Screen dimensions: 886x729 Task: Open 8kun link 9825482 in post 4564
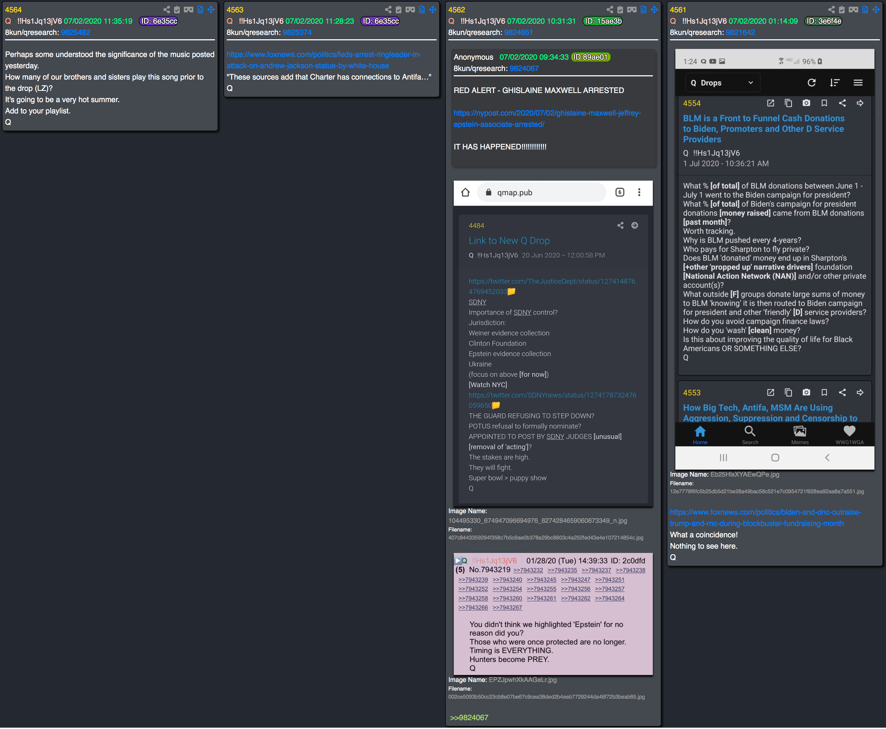(x=75, y=32)
